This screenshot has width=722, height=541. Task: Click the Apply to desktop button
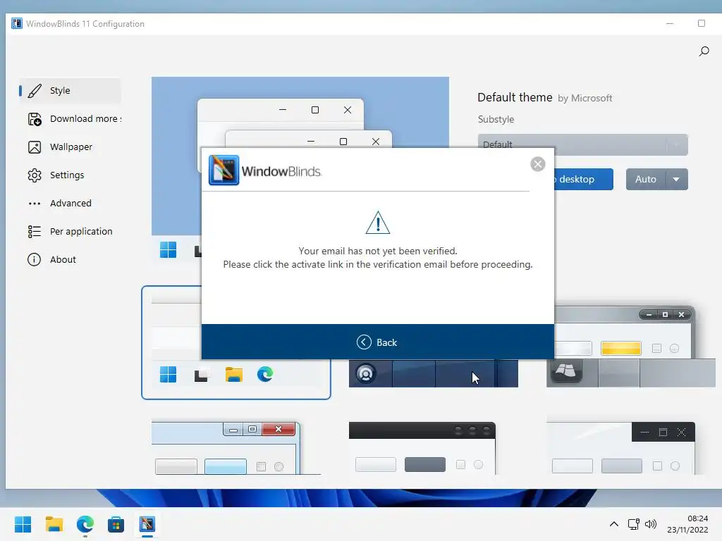coord(583,179)
